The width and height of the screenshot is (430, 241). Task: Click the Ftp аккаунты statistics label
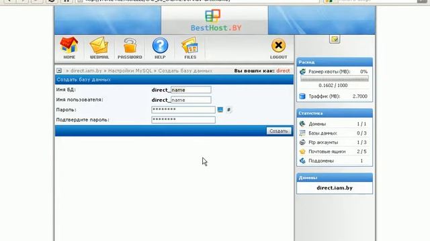coord(323,143)
